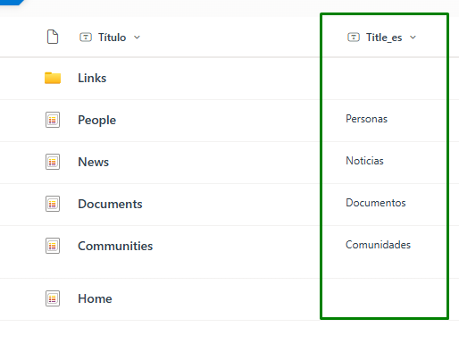Click the News list item icon
The height and width of the screenshot is (344, 459).
53,162
